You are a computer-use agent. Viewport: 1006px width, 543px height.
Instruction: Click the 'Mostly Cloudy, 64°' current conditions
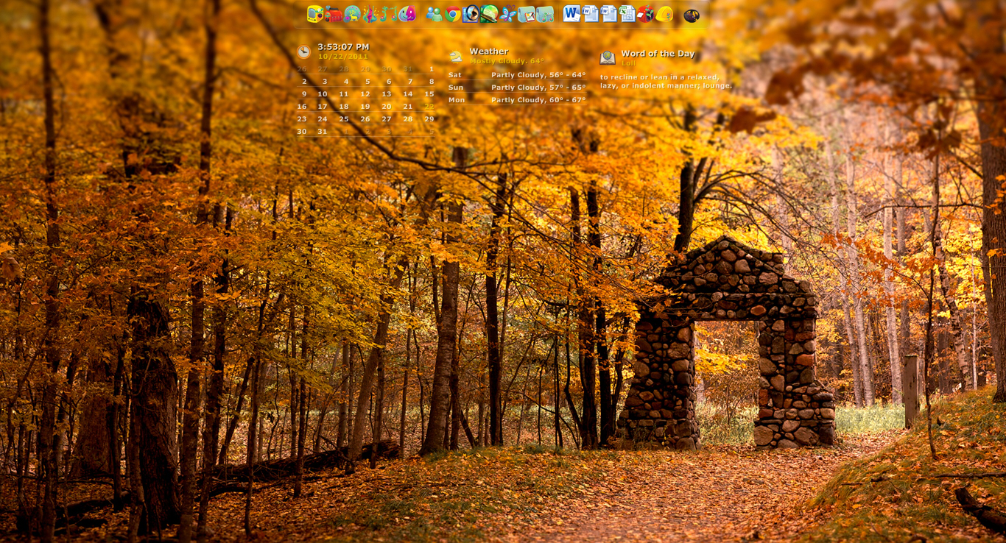tap(507, 61)
